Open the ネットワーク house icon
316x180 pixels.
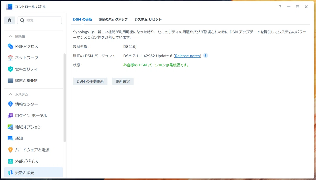10,58
